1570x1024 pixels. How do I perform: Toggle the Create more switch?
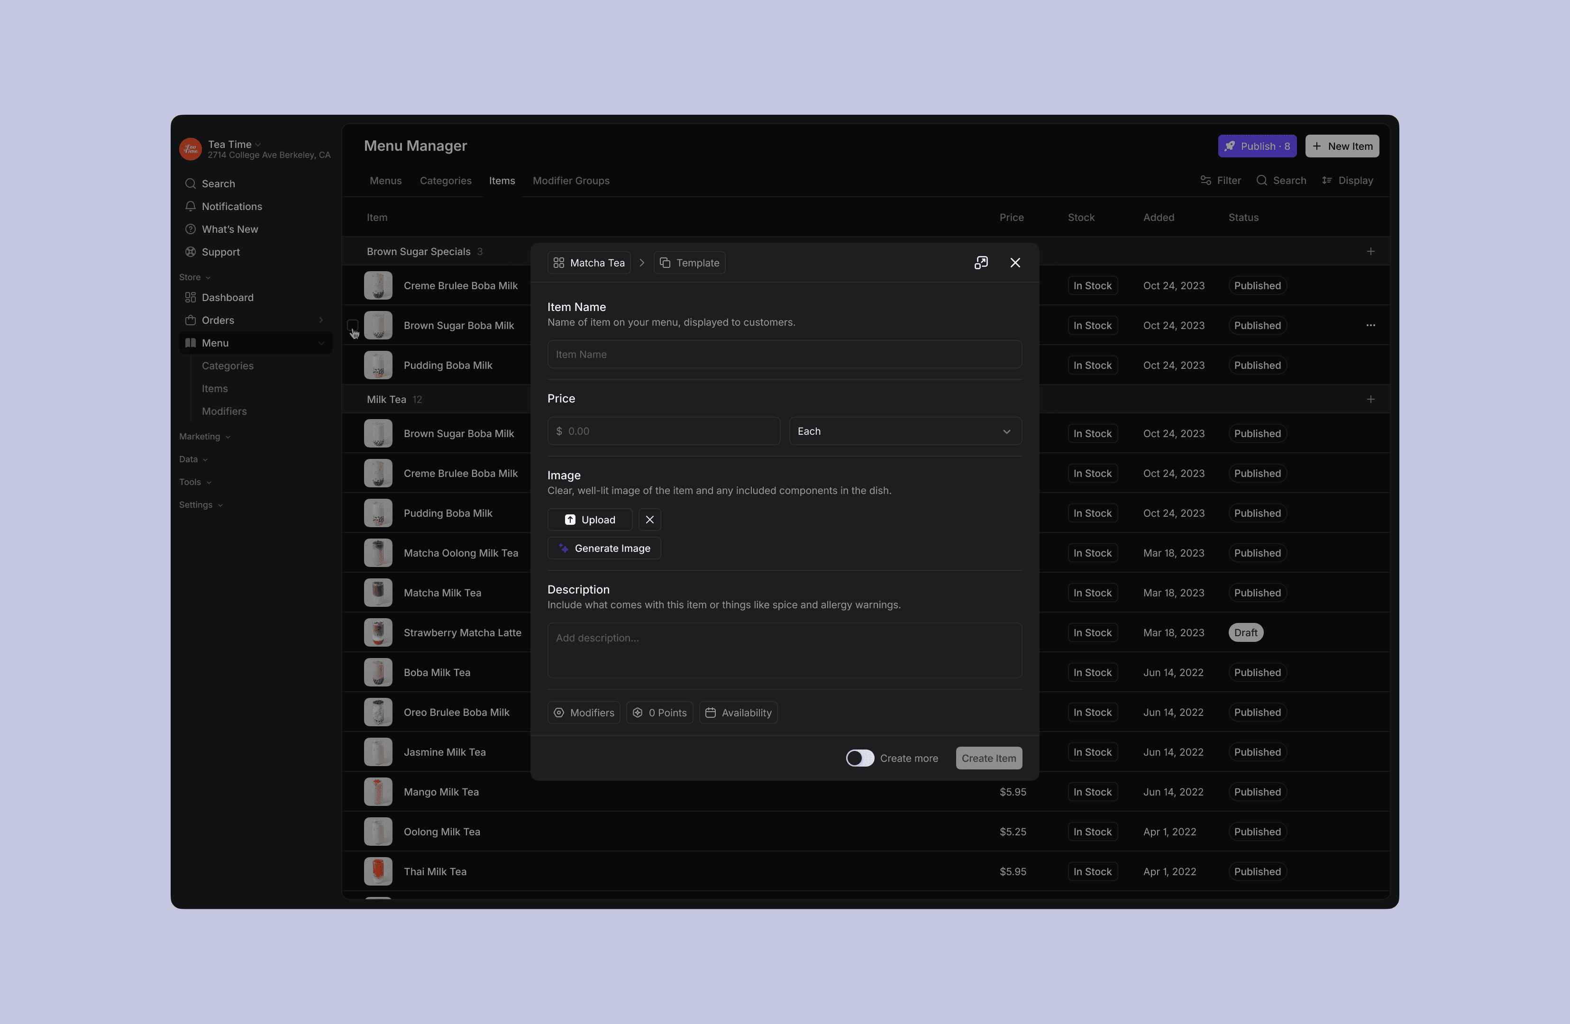click(x=859, y=758)
